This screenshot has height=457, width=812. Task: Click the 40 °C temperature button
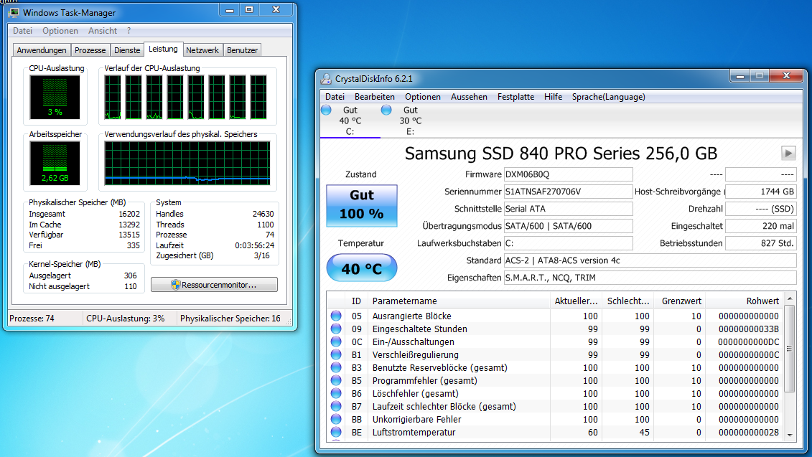coord(361,268)
